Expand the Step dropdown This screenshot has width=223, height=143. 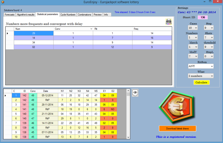point(209,28)
